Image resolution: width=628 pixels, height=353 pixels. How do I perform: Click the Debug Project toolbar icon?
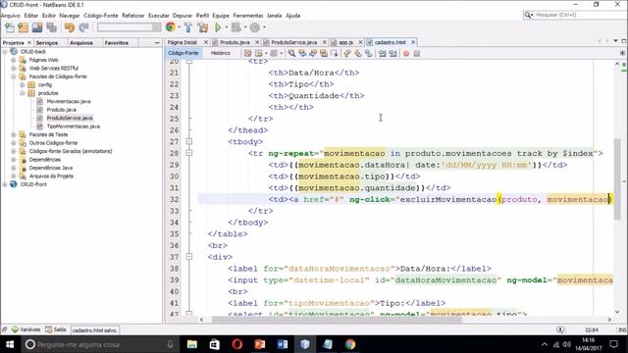(236, 27)
